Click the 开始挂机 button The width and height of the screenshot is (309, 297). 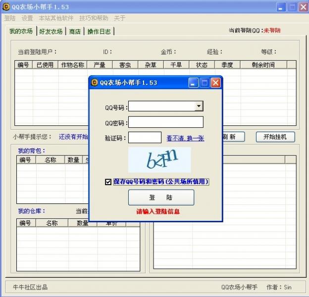[x=275, y=137]
